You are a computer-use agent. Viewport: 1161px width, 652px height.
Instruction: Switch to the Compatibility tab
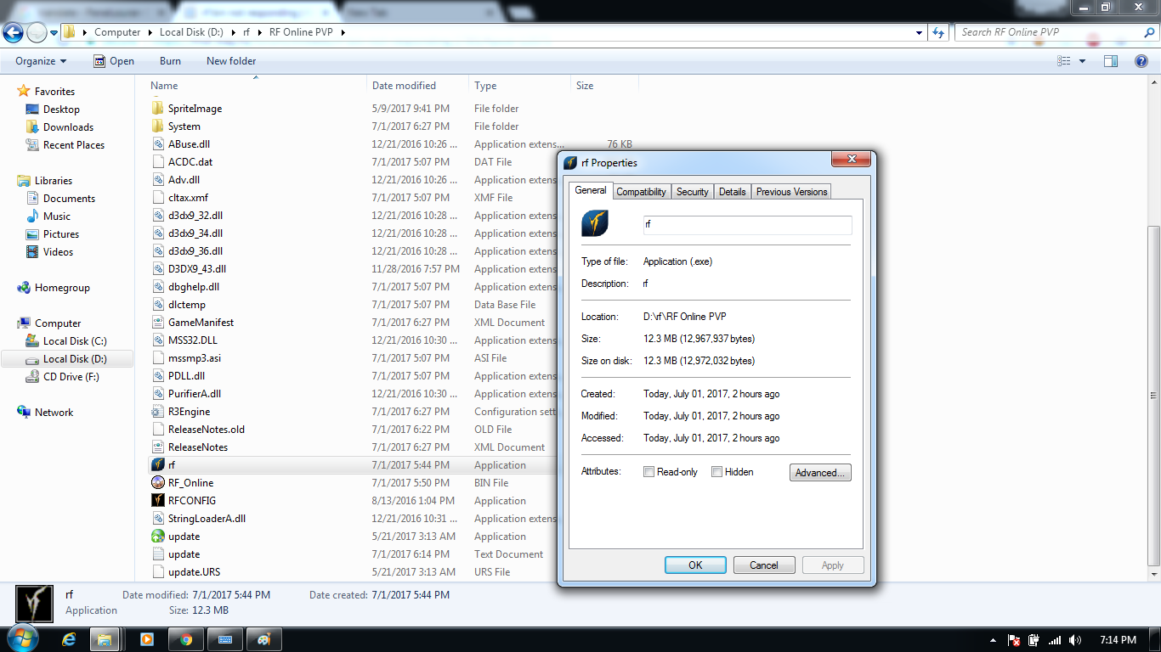pos(641,192)
